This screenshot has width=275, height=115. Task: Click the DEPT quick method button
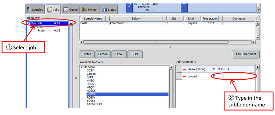[135, 54]
